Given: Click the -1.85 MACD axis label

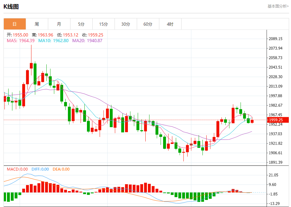Looking at the screenshot, I should click(273, 194).
